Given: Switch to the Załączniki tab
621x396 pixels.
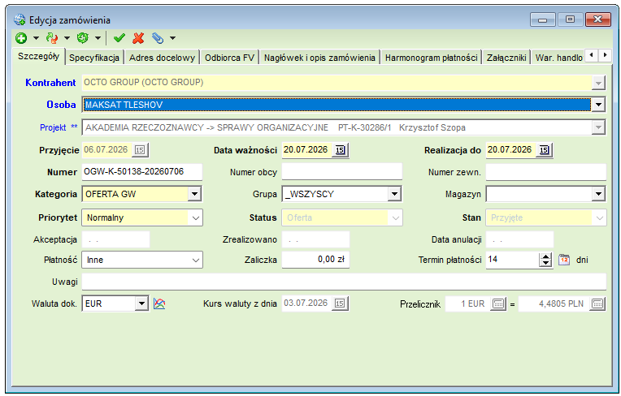Looking at the screenshot, I should pos(506,58).
